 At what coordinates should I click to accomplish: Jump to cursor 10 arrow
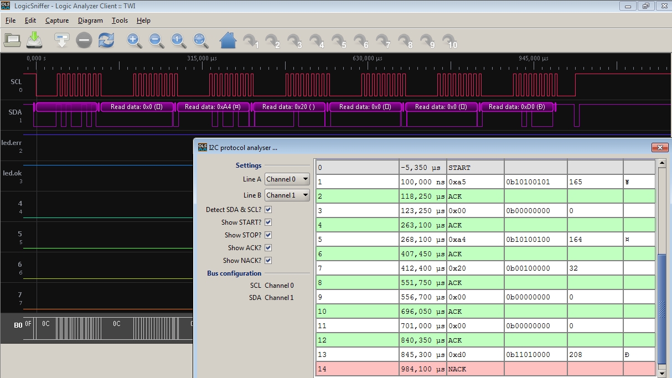point(450,40)
